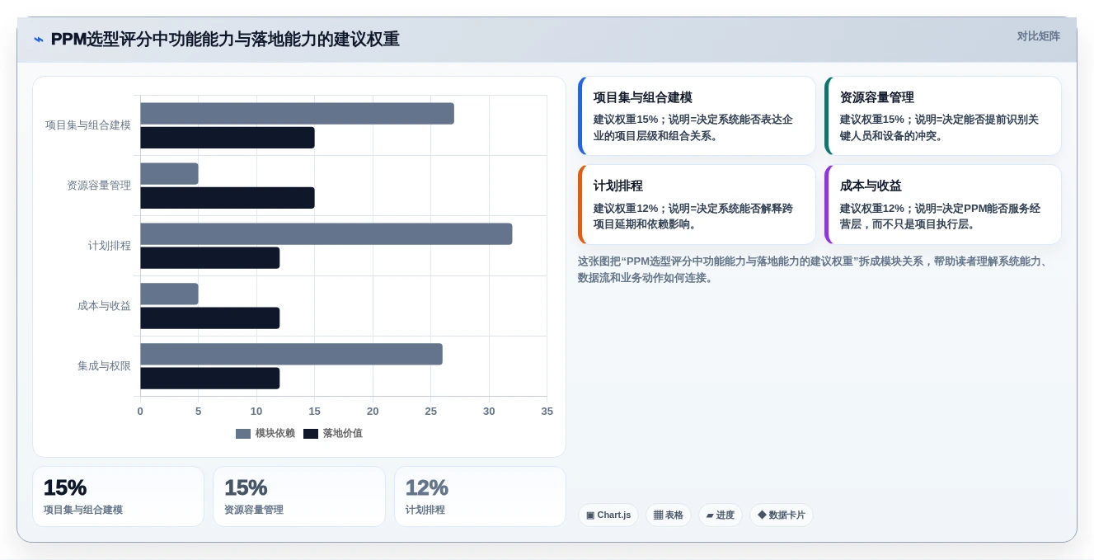Viewport: 1094px width, 560px height.
Task: Open the 项目集与组合建模 info card
Action: point(697,116)
